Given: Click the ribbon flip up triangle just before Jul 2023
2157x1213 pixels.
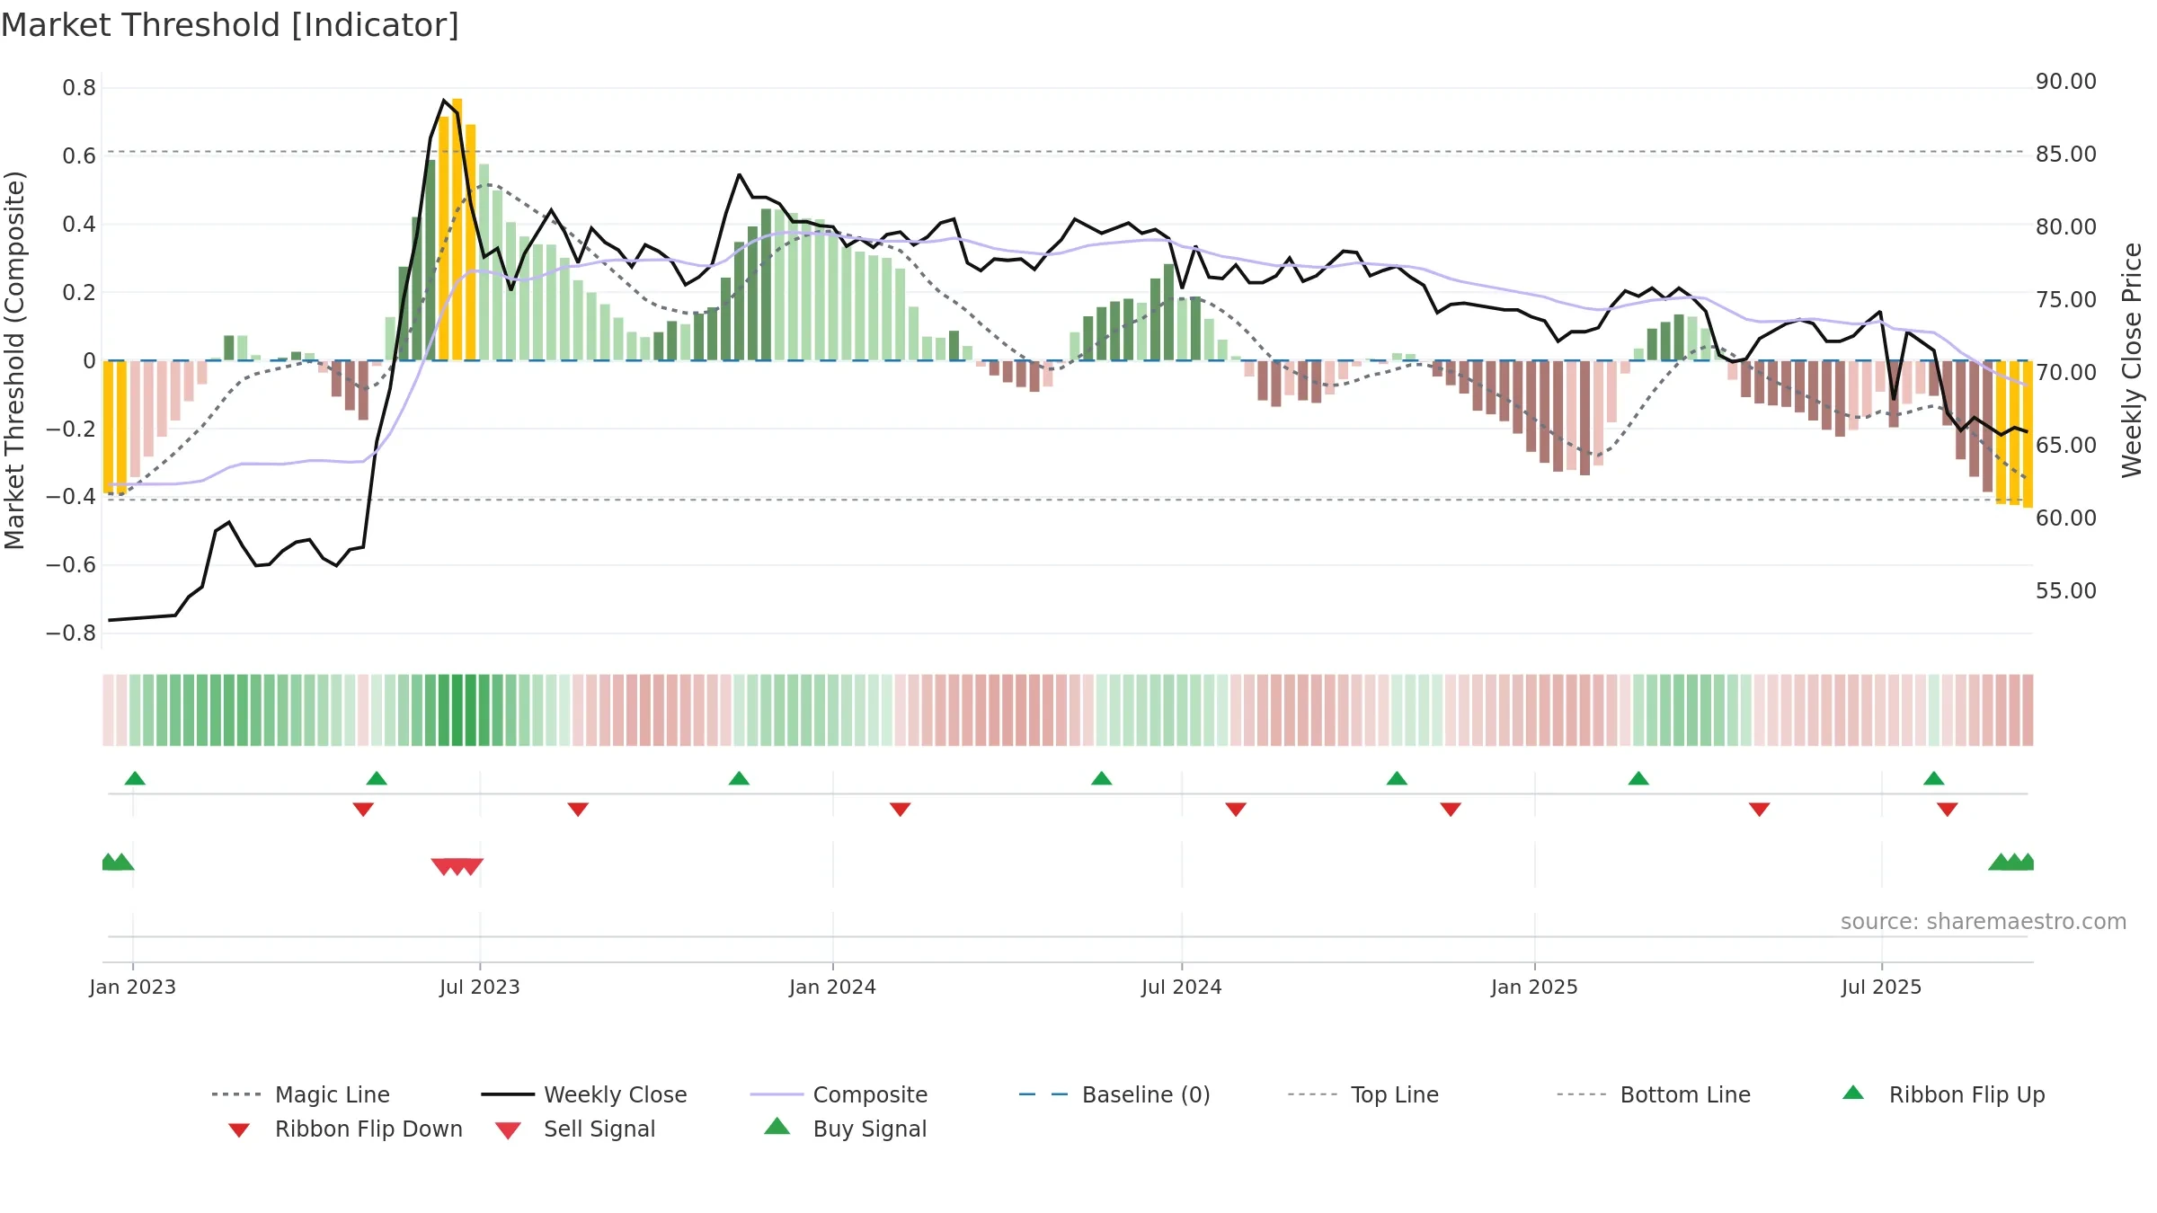Looking at the screenshot, I should click(x=377, y=778).
